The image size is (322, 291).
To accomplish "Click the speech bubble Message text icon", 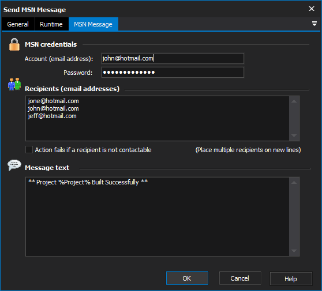I will [x=14, y=165].
